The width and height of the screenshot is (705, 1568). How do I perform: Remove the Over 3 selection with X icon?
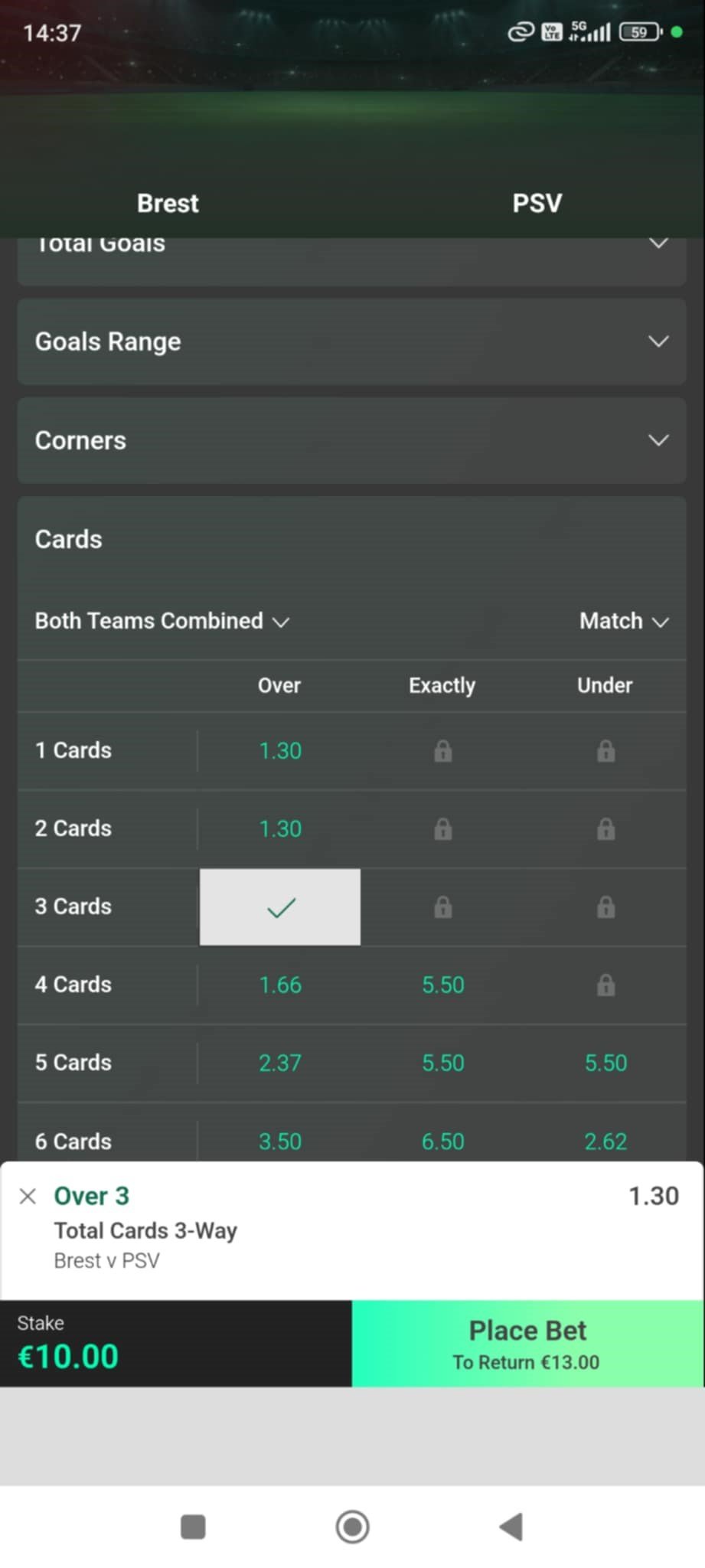coord(28,1196)
